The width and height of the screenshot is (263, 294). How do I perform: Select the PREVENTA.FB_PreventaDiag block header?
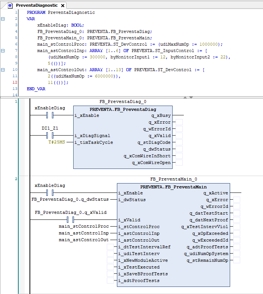point(123,109)
